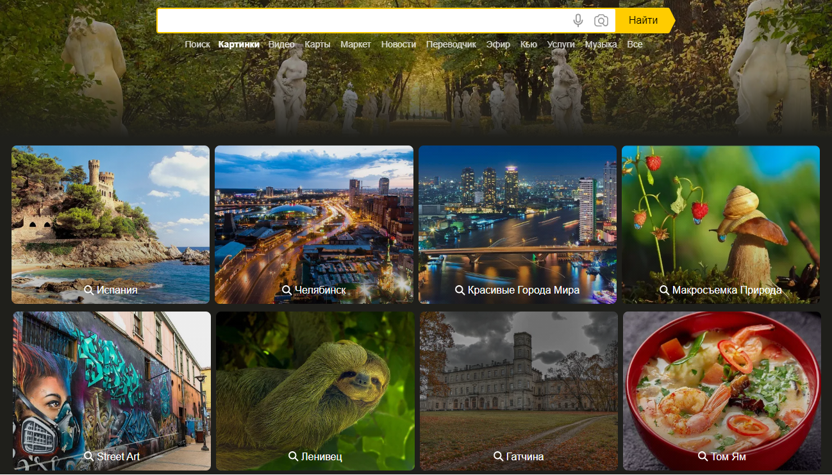This screenshot has width=832, height=475.
Task: Open the Гатчина palace thumbnail
Action: point(519,391)
